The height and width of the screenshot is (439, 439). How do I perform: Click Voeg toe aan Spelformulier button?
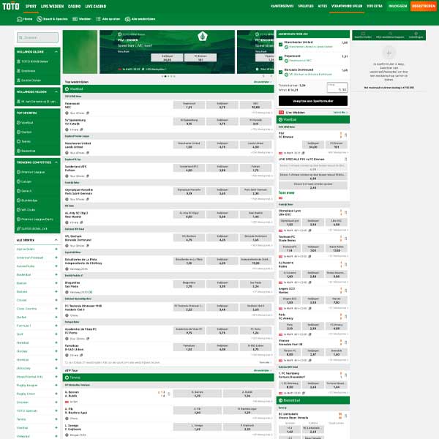(x=313, y=101)
